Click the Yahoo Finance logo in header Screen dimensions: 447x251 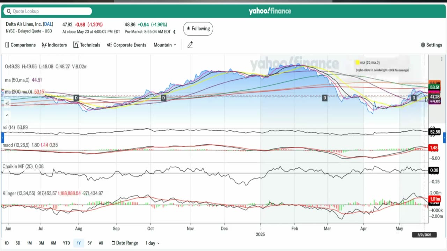click(x=270, y=11)
